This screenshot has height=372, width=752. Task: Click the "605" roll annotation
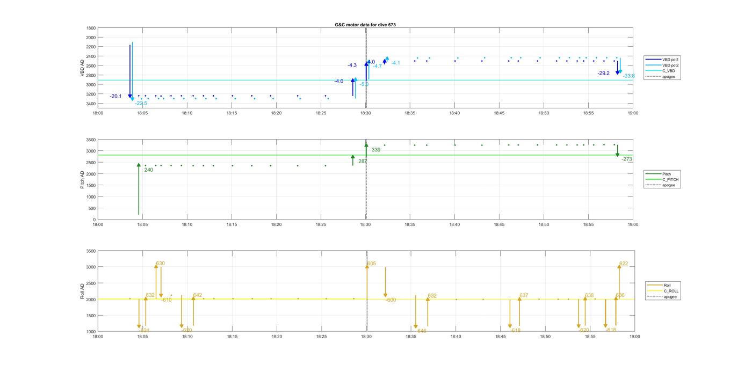click(372, 264)
